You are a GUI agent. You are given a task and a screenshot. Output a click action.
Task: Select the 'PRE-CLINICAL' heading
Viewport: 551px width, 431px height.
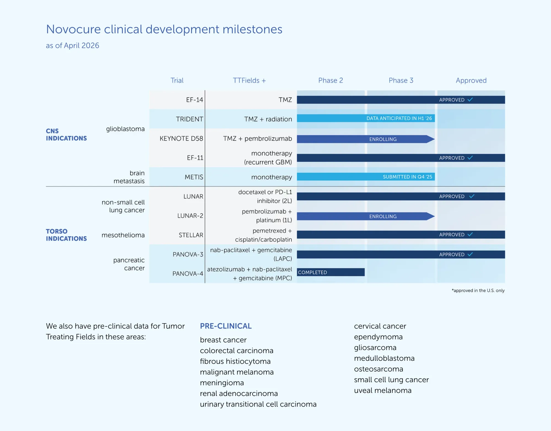226,326
